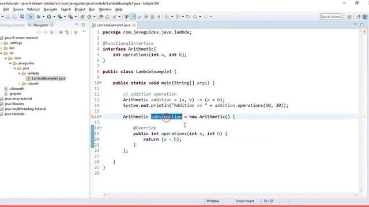Click the highlighted word substraction
The image size is (369, 207).
167,117
